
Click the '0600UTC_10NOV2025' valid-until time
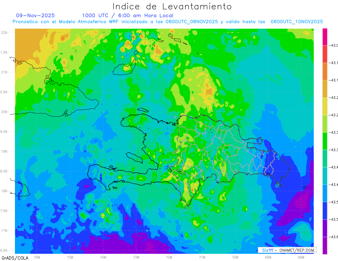[297, 22]
